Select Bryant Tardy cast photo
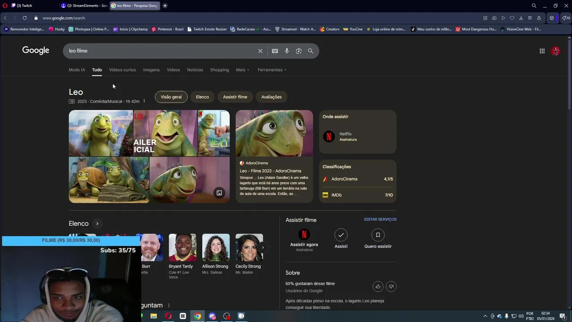The width and height of the screenshot is (572, 322). 182,247
